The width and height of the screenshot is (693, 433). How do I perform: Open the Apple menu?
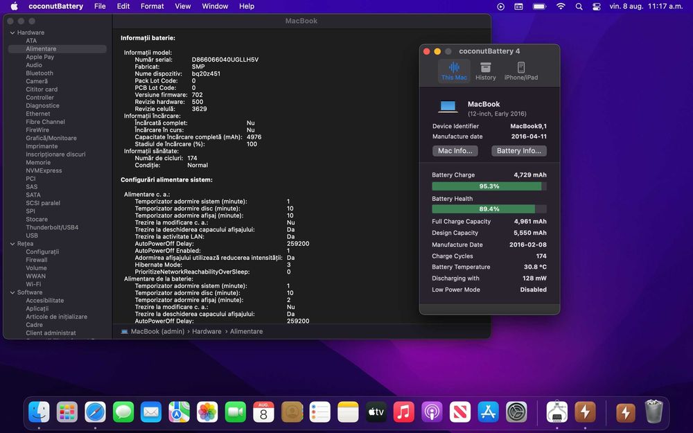point(14,6)
